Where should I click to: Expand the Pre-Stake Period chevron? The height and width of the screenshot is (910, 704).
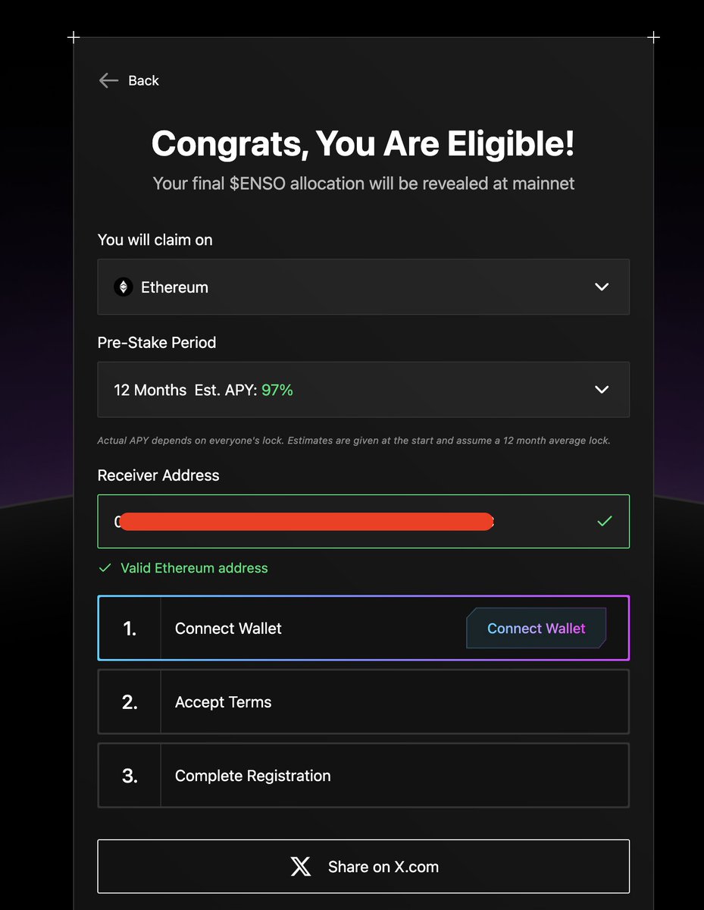(602, 390)
